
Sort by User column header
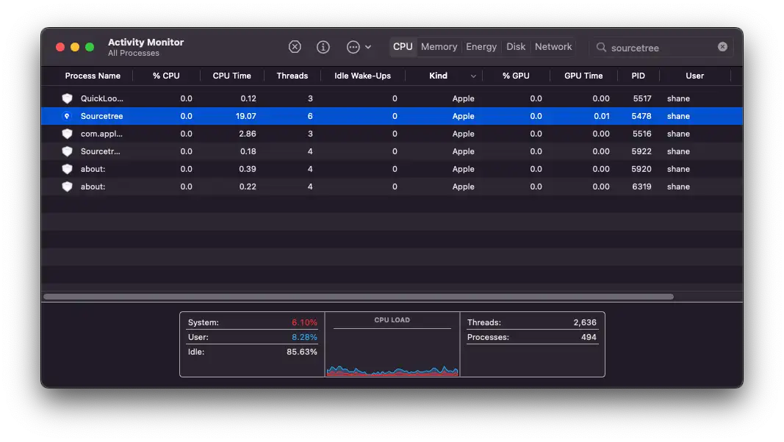(694, 76)
